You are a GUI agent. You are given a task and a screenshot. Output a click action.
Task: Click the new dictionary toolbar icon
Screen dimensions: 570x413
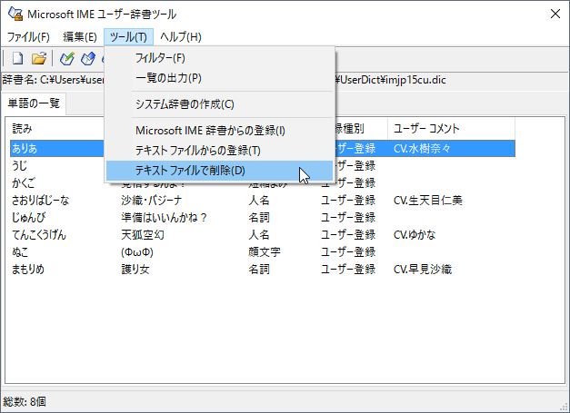(17, 58)
